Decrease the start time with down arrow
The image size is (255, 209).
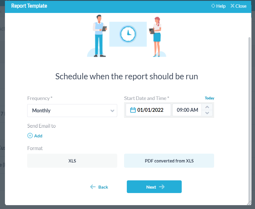(207, 113)
